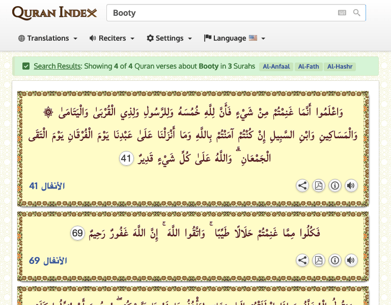
Task: Share verse 69 of Al-Anfaal
Action: pyautogui.click(x=302, y=261)
